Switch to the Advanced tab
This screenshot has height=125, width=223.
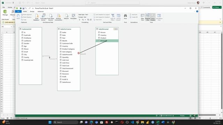tap(40, 11)
